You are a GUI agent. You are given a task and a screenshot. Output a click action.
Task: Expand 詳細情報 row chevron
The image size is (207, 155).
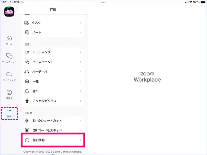point(80,140)
